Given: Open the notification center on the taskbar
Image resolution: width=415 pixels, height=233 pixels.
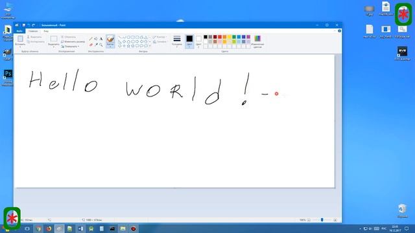Looking at the screenshot, I should [x=407, y=228].
